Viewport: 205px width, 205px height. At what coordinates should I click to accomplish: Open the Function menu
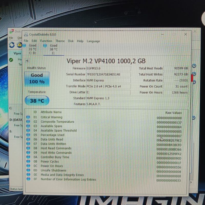(46, 41)
